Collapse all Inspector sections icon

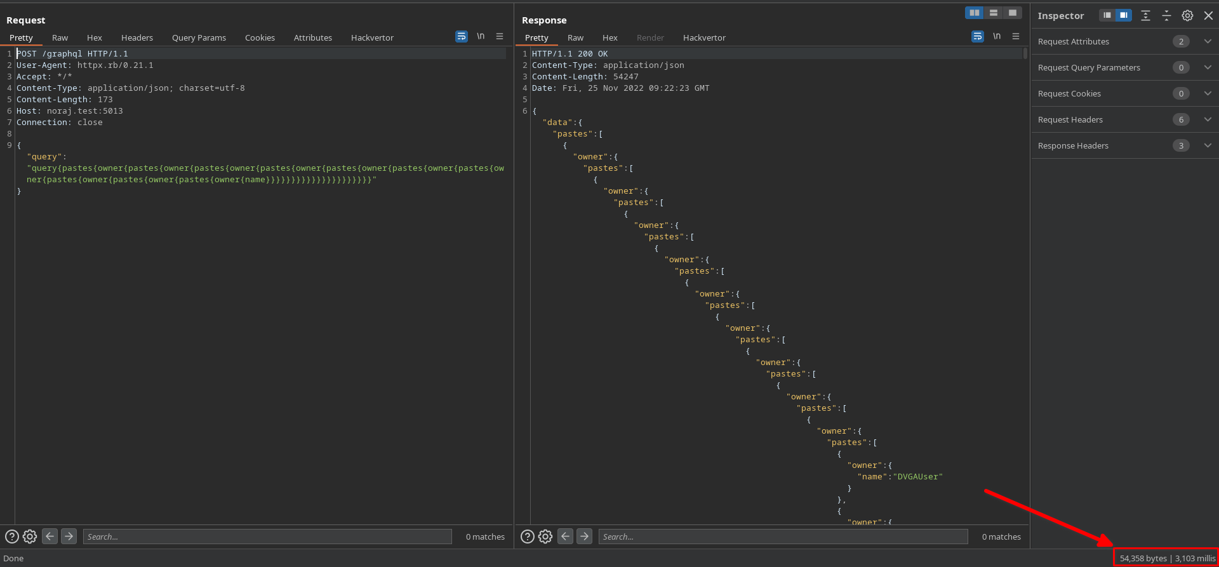click(1166, 16)
